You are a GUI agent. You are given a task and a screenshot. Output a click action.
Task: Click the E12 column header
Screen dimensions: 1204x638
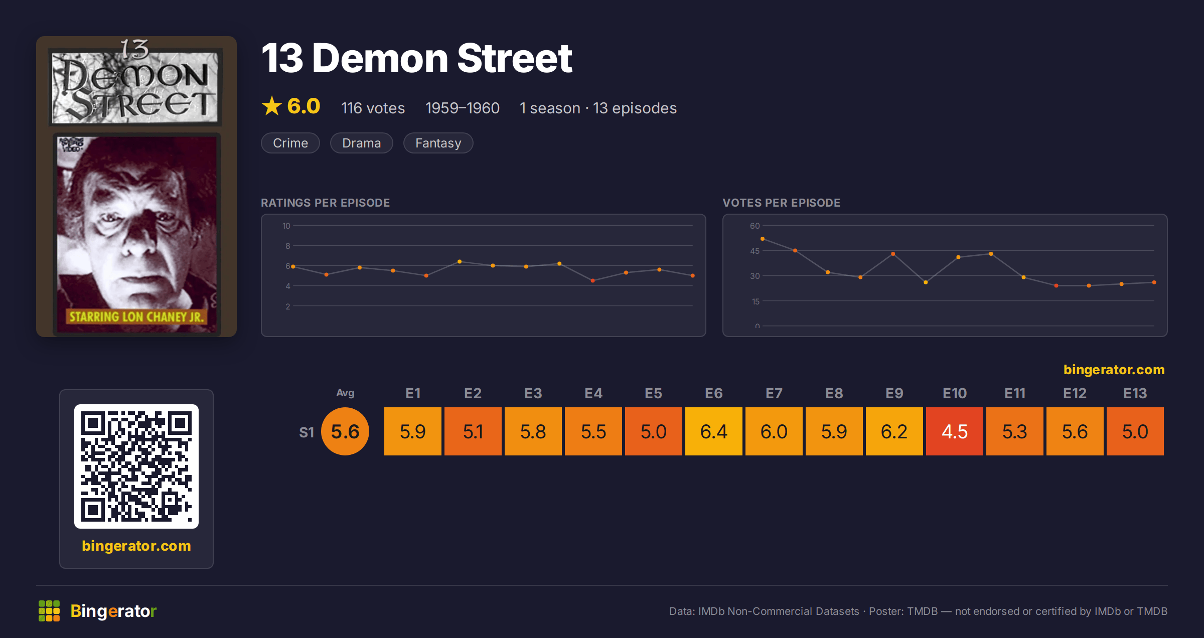coord(1075,393)
